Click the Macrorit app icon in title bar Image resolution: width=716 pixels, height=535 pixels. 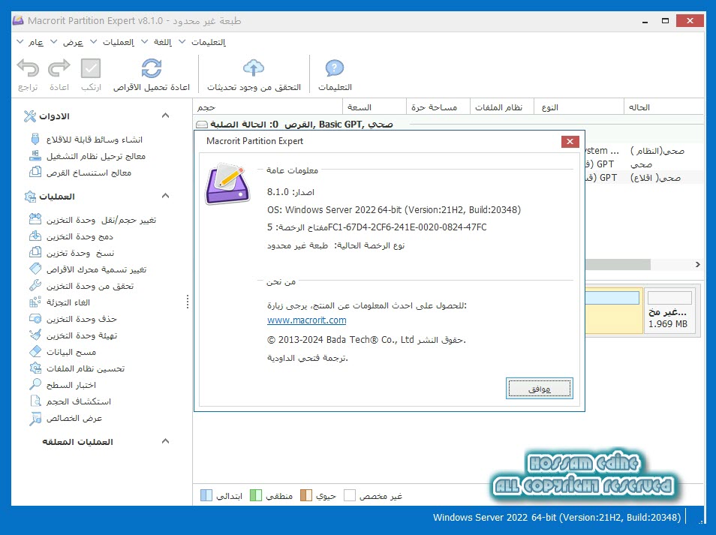(18, 20)
